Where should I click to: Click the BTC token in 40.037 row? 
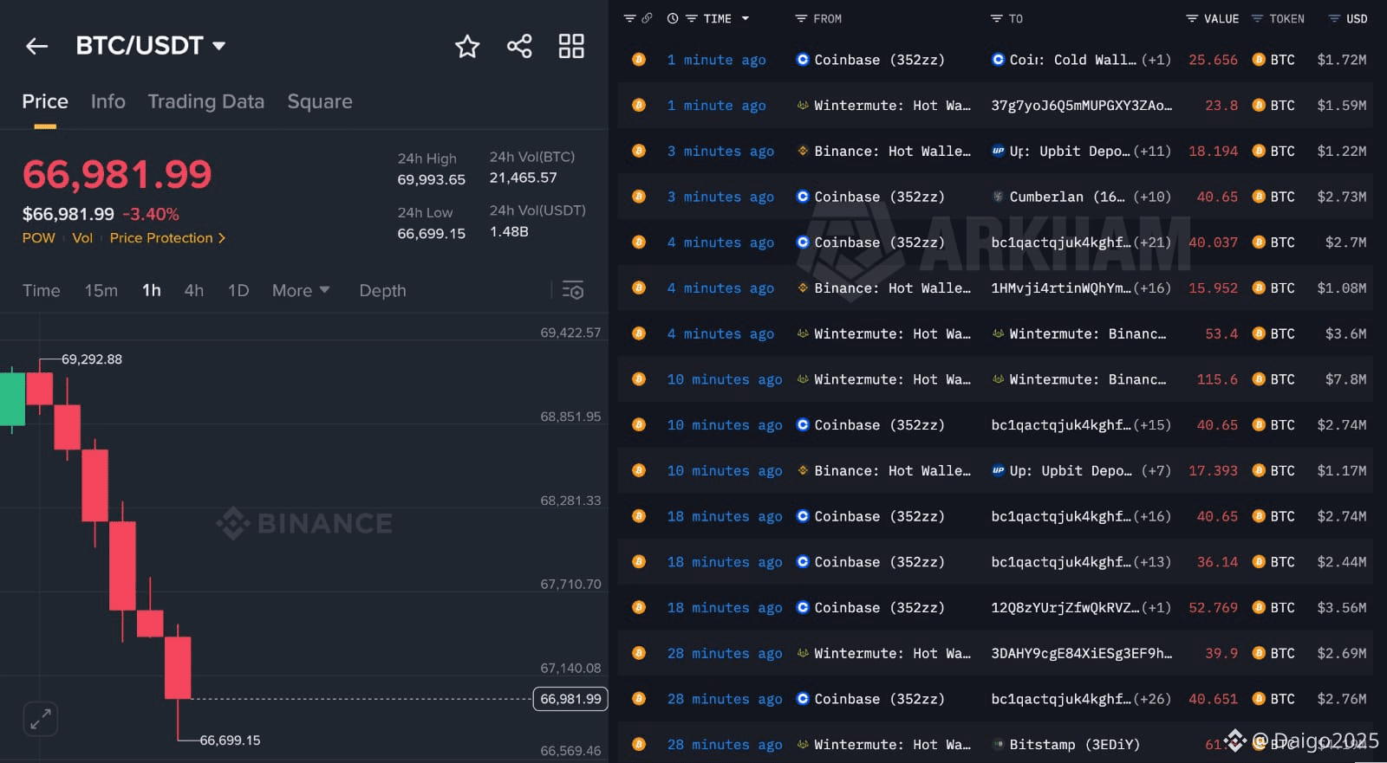coord(1273,242)
